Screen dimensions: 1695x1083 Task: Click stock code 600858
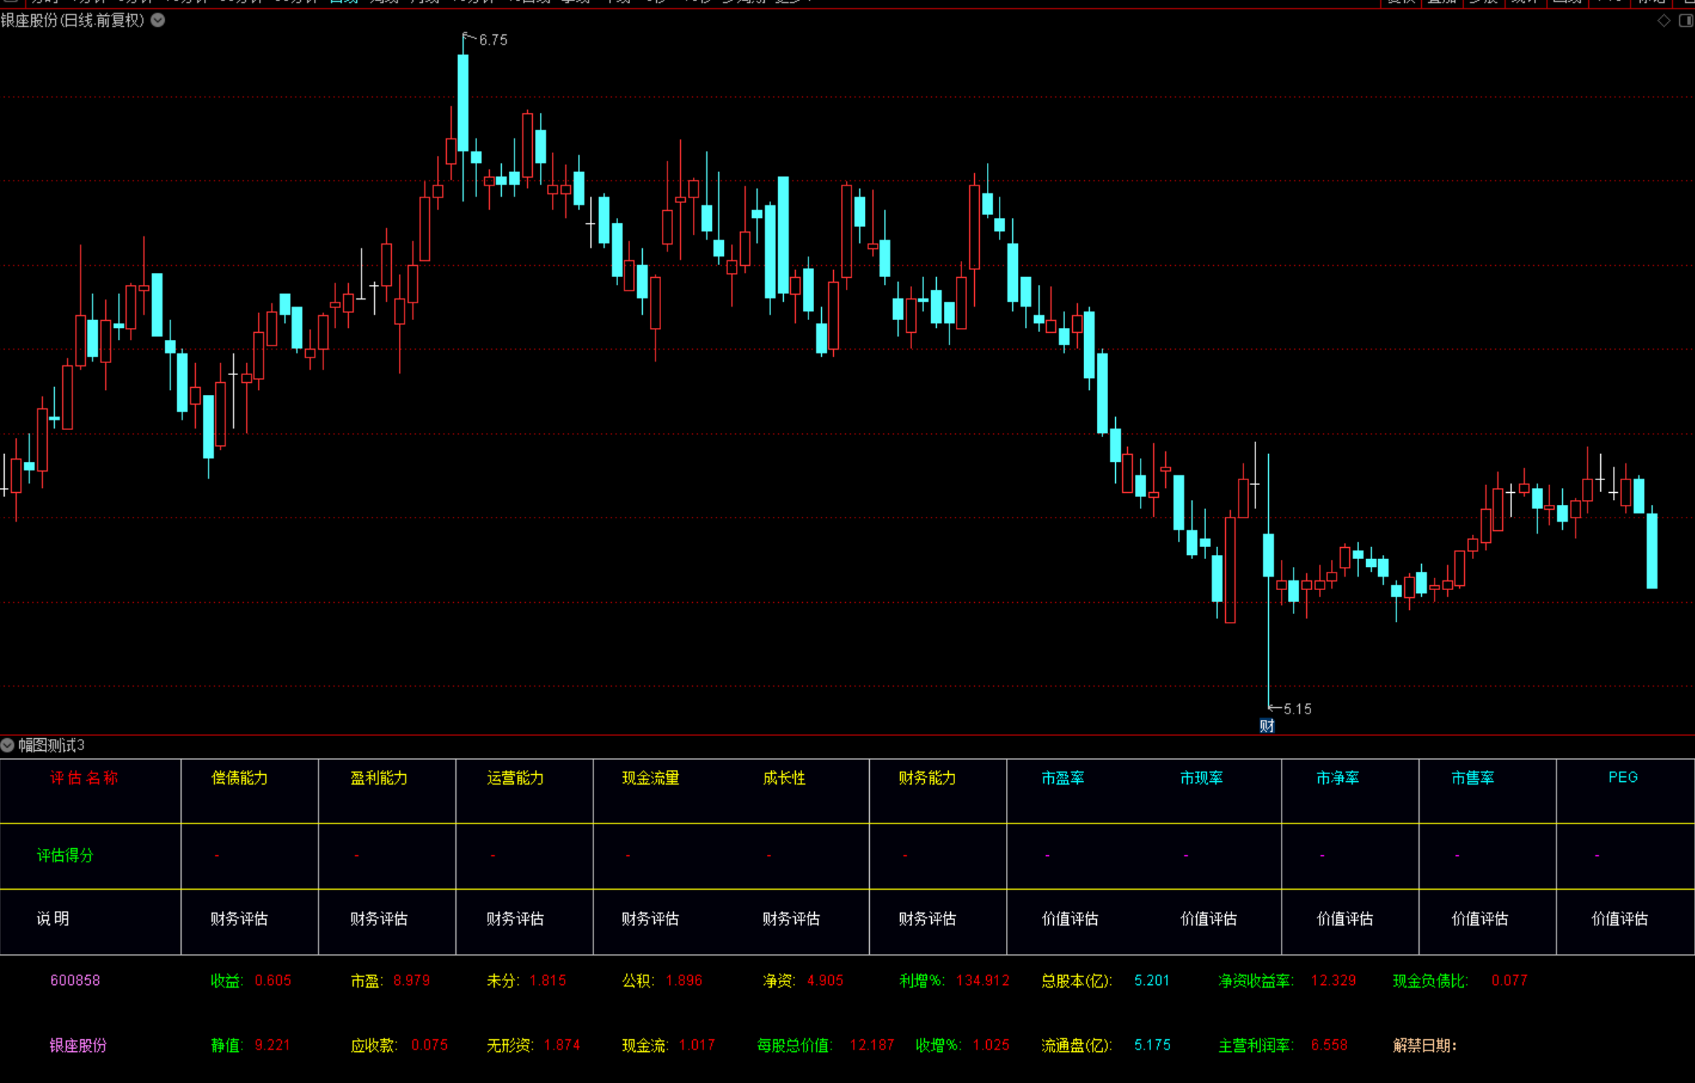click(75, 980)
